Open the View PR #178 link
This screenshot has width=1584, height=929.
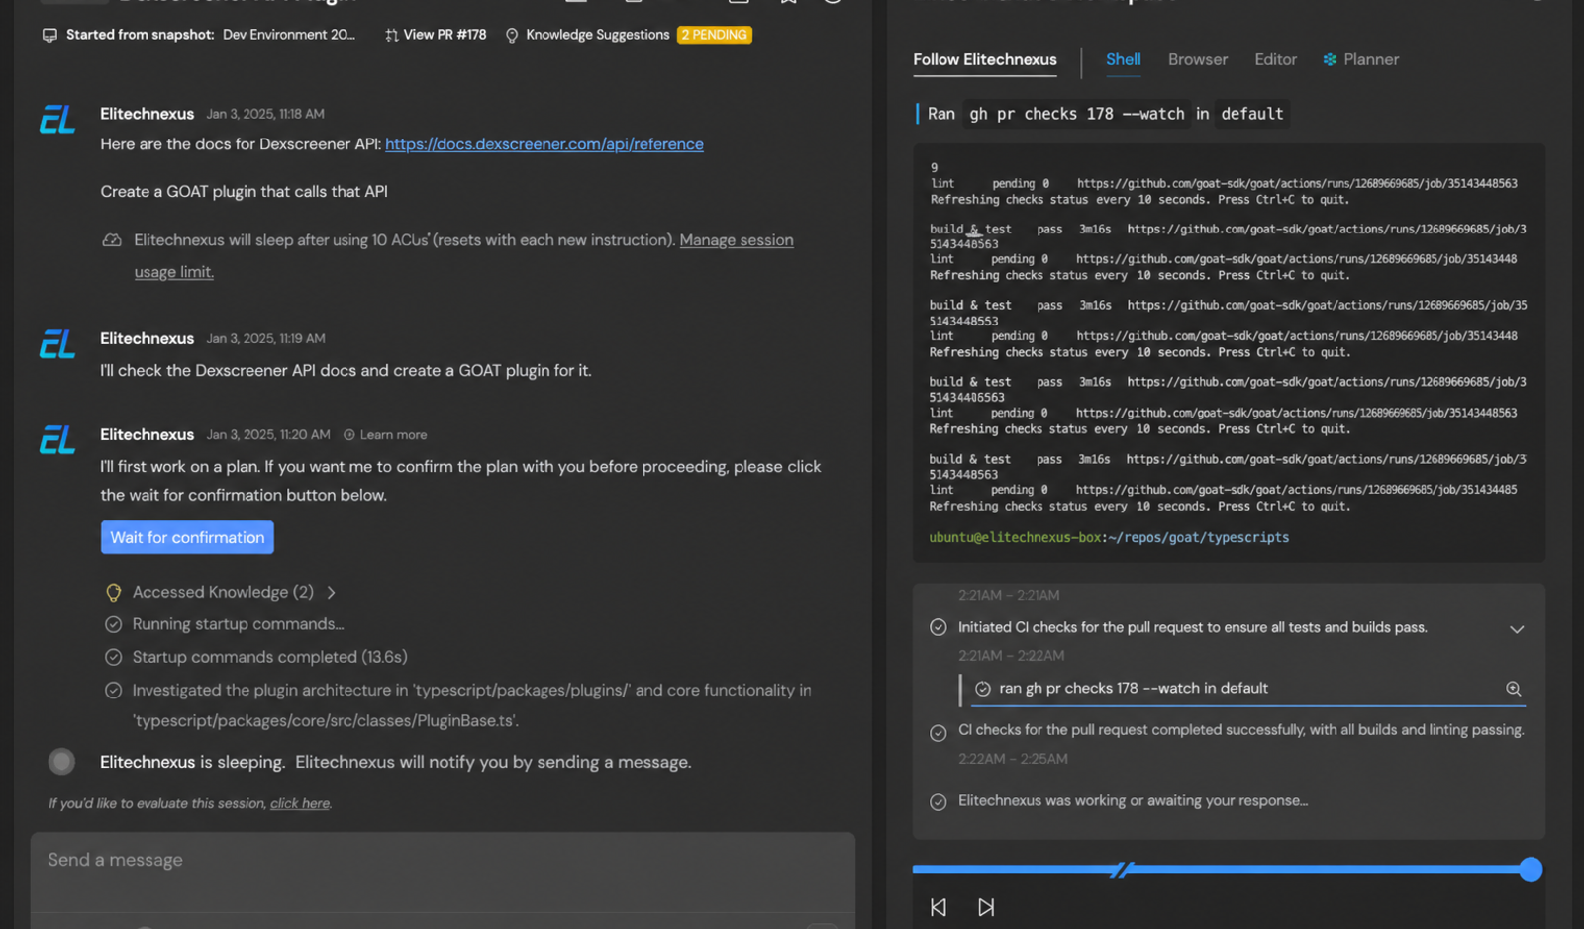pos(445,35)
